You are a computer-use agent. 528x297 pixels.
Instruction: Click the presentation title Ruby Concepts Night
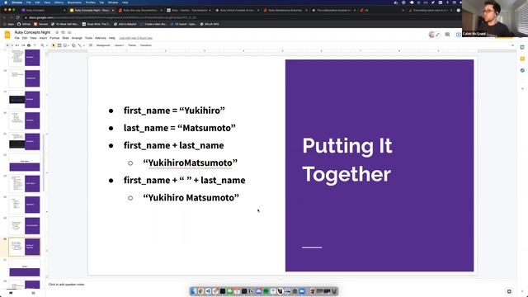point(32,32)
